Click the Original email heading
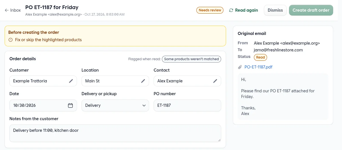The height and width of the screenshot is (150, 342). tap(252, 34)
